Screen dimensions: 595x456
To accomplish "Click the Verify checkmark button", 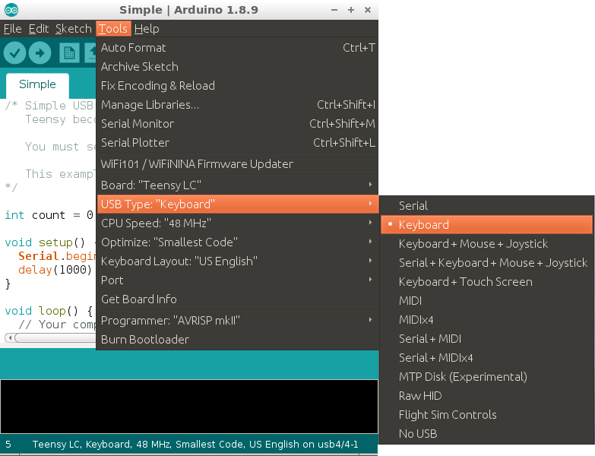I will coord(14,52).
